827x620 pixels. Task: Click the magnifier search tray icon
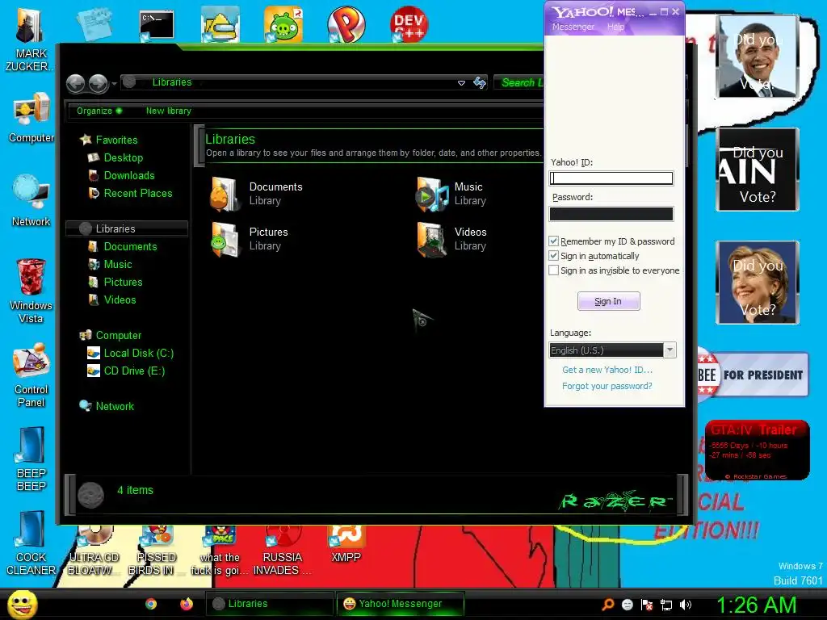click(x=608, y=604)
